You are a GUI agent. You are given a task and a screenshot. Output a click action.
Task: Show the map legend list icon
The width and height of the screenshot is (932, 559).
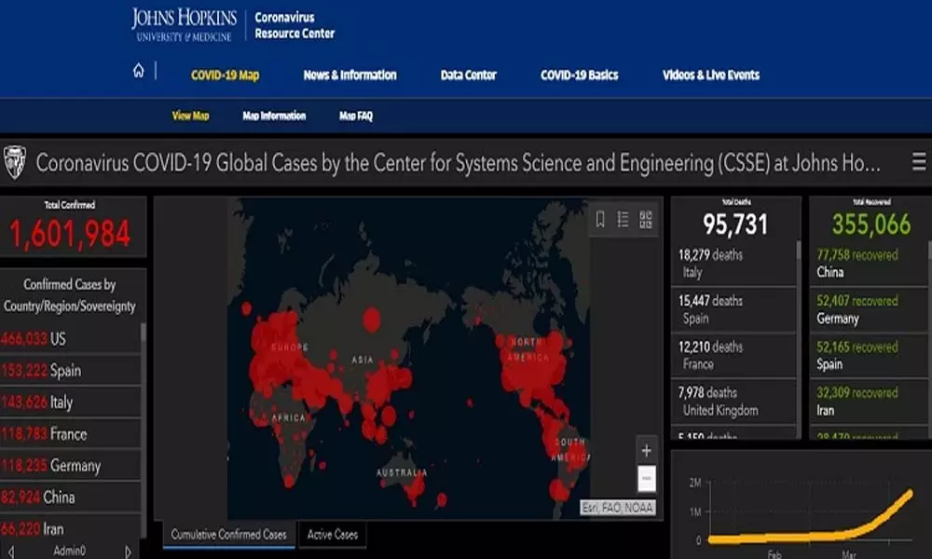coord(623,219)
